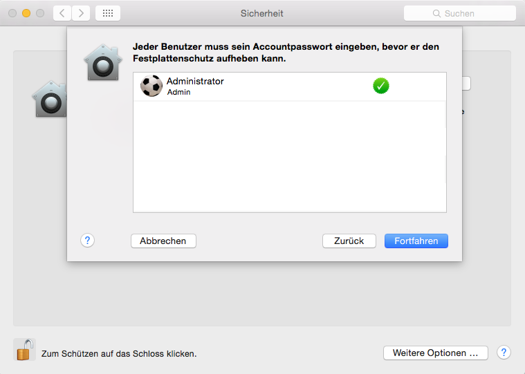Open help using dialog question mark button
Viewport: 525px width, 374px height.
tap(87, 241)
